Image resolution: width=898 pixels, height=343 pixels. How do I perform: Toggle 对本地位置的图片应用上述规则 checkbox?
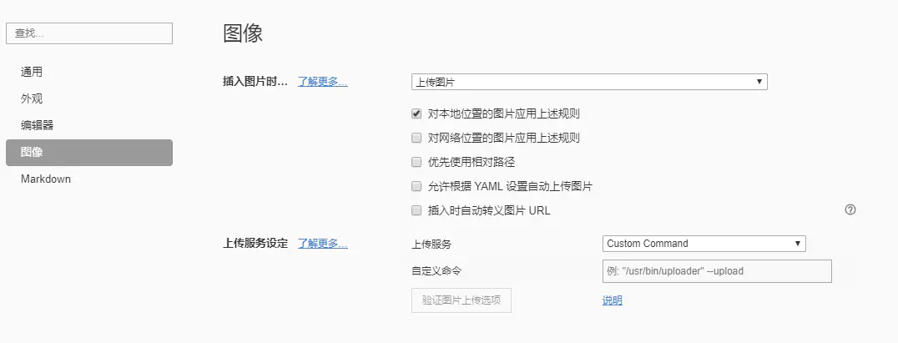pyautogui.click(x=416, y=113)
